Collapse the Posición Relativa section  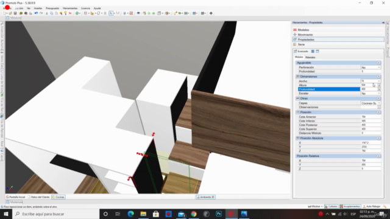[378, 156]
